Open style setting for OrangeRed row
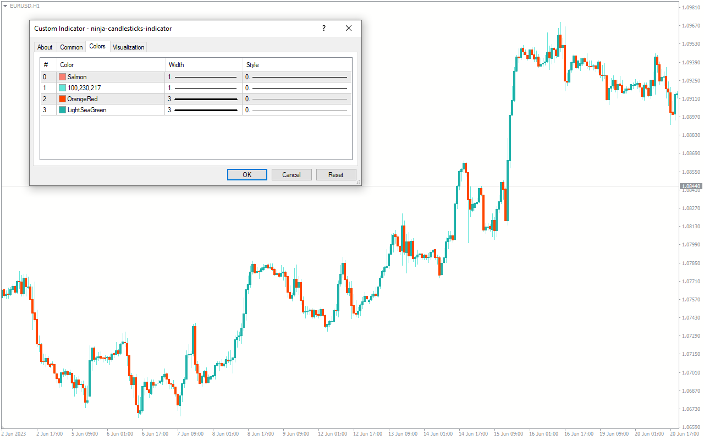The height and width of the screenshot is (440, 704). [x=297, y=99]
